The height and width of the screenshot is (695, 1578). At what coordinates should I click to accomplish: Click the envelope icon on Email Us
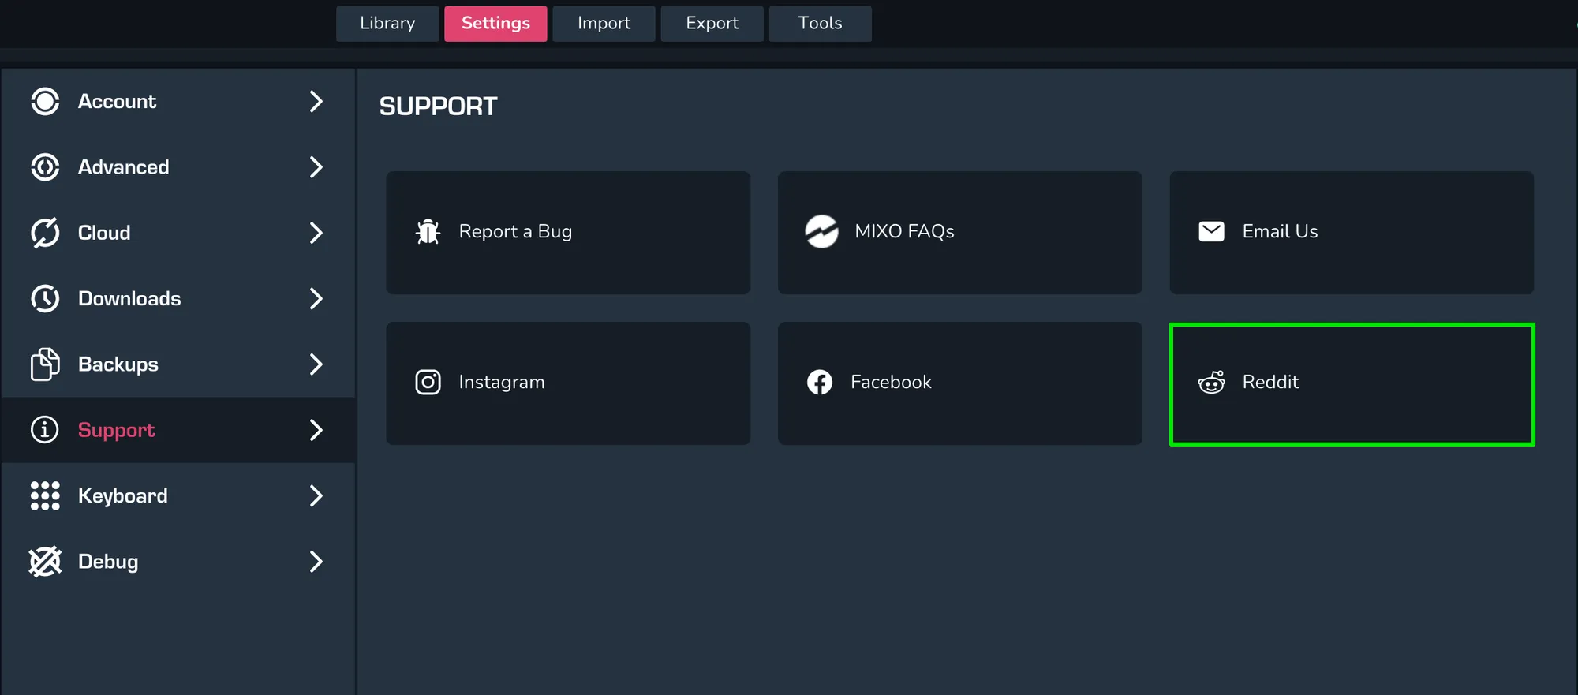[x=1211, y=231]
